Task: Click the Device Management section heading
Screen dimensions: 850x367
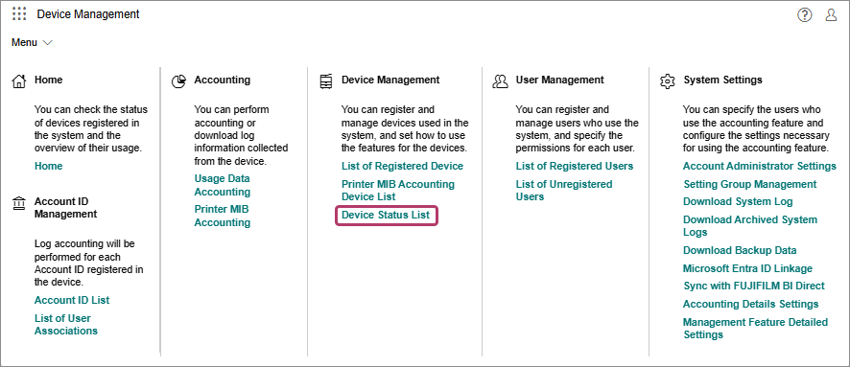Action: click(x=390, y=80)
